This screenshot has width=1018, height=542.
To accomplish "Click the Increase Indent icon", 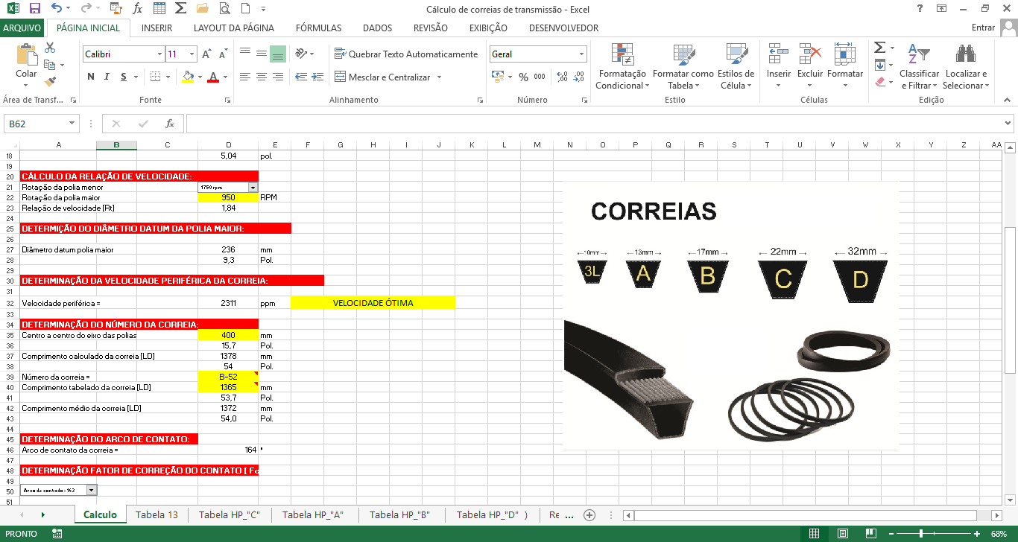I will coord(318,77).
